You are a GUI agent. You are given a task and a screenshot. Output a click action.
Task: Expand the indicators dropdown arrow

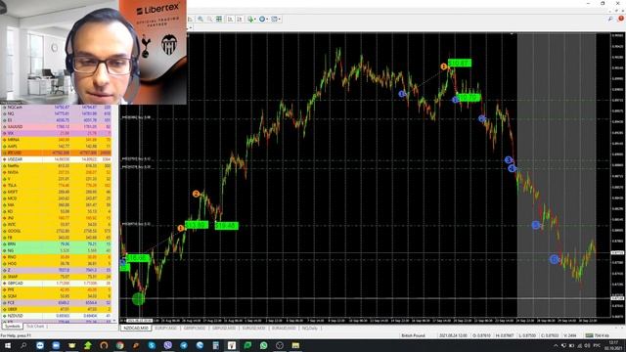254,19
